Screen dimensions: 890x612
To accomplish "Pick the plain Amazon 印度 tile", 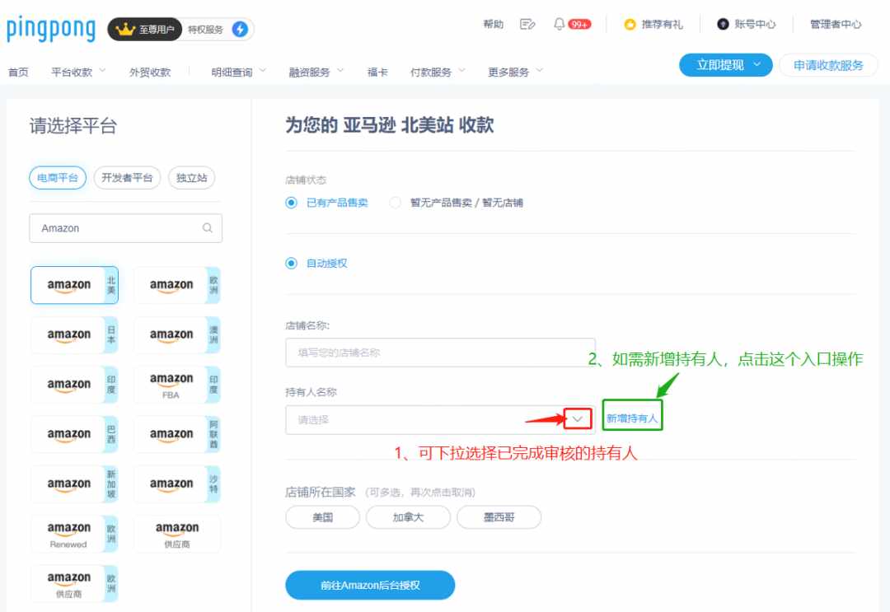I will pyautogui.click(x=74, y=385).
